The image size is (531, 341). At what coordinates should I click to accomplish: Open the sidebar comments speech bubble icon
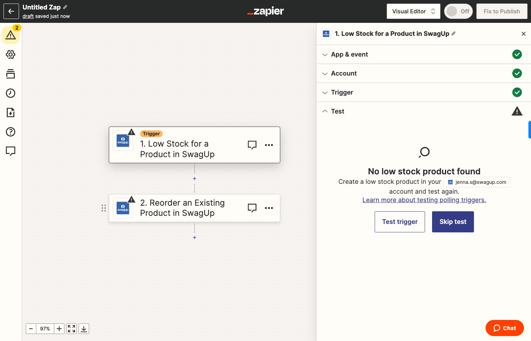(x=11, y=151)
